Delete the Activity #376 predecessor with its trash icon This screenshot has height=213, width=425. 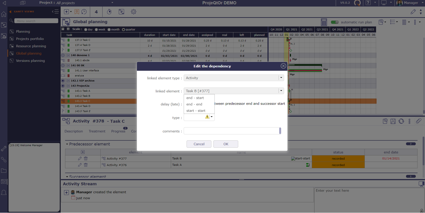86,165
